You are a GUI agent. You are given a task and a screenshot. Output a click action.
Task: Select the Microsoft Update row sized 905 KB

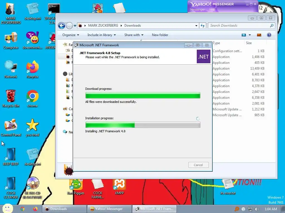coord(238,115)
